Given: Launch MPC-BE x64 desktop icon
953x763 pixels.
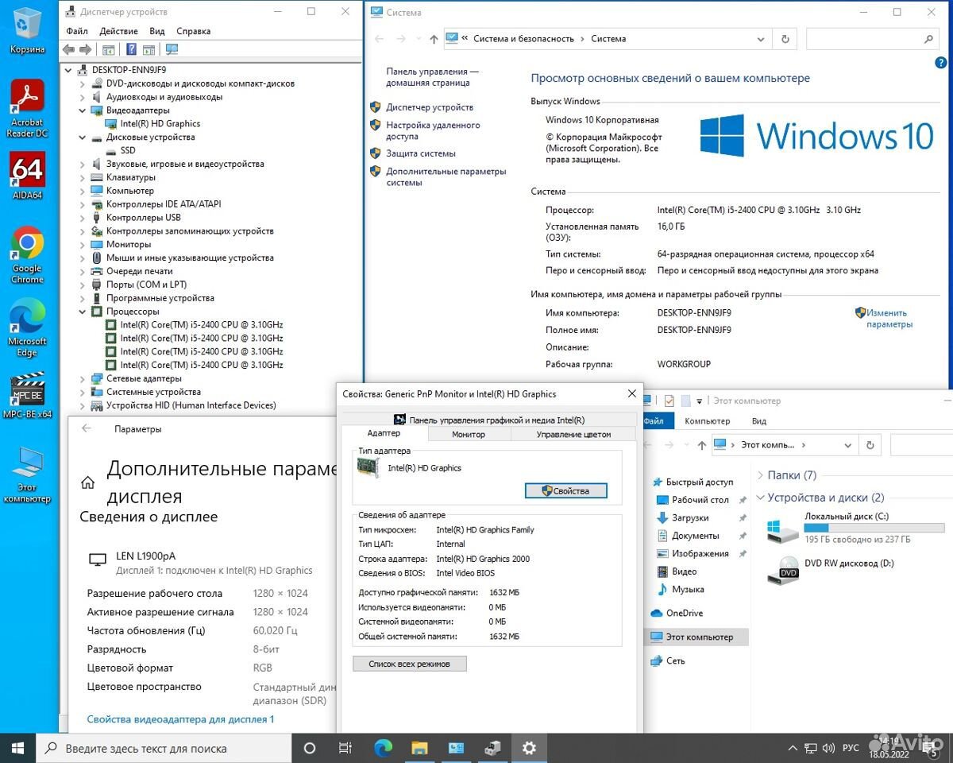Looking at the screenshot, I should tap(28, 395).
